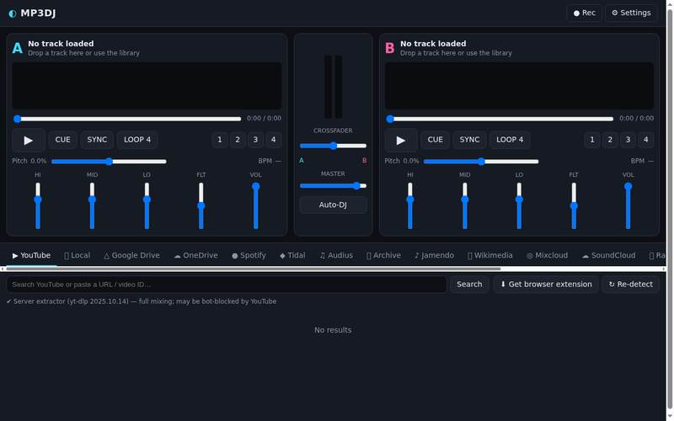Click the Search button
674x421 pixels.
pyautogui.click(x=469, y=285)
